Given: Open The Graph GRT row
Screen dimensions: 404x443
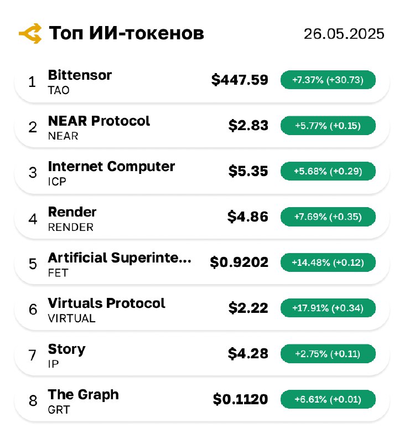Looking at the screenshot, I should (x=202, y=401).
